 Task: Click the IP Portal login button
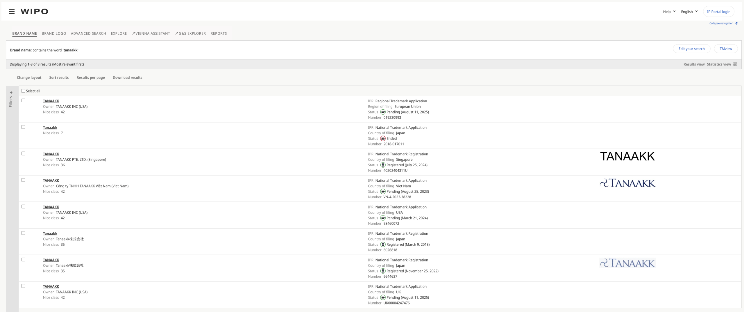pos(718,12)
